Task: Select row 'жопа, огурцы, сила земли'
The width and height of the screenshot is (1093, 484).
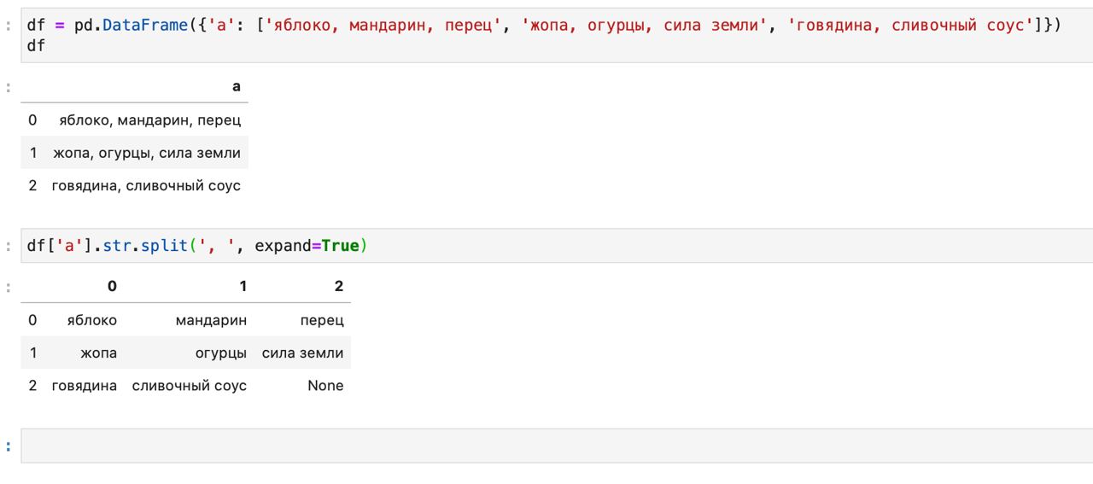Action: 135,153
